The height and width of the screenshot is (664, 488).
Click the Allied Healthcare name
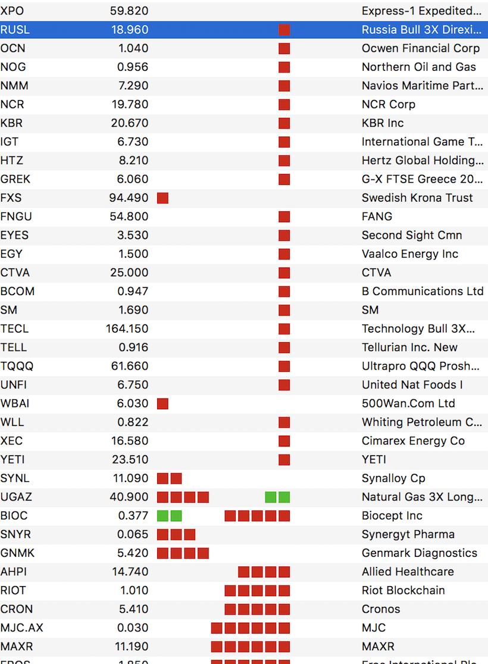(407, 572)
